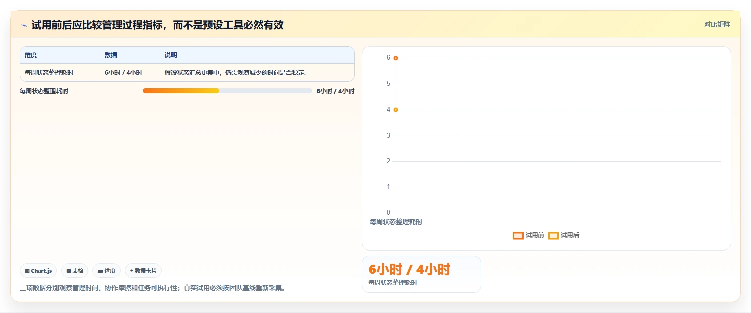The height and width of the screenshot is (313, 751).
Task: Click the data card caption 每周状态整理耗时
Action: tap(393, 283)
